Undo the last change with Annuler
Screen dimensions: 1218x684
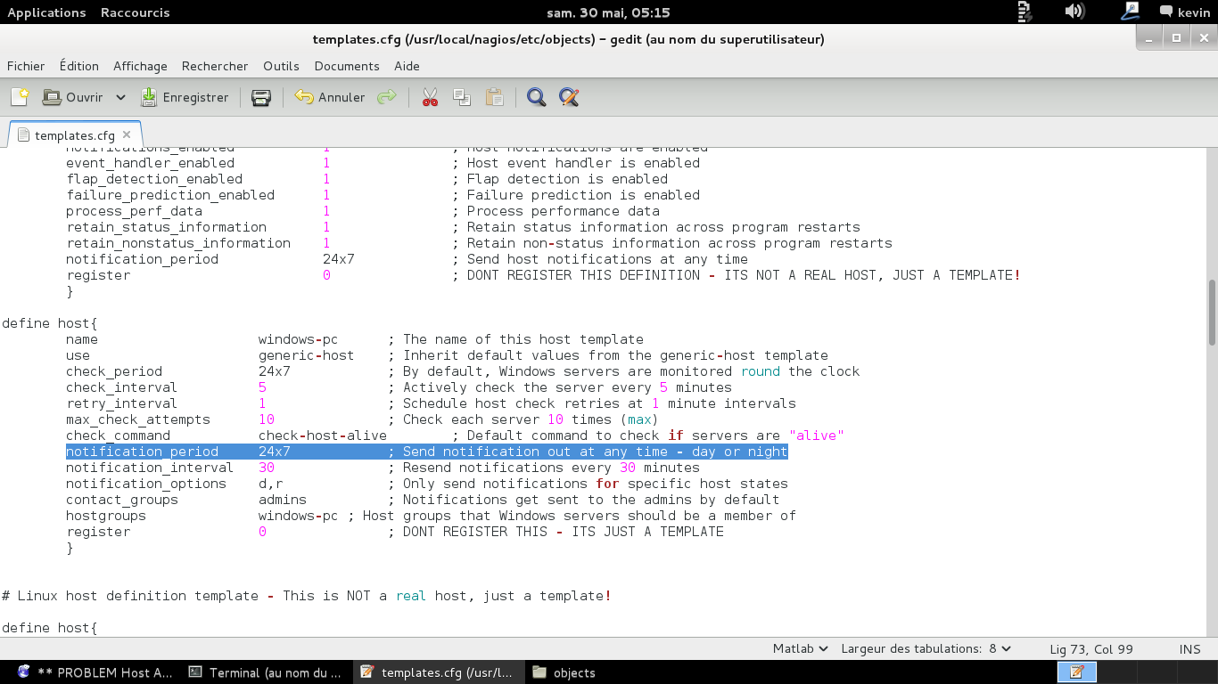tap(330, 97)
